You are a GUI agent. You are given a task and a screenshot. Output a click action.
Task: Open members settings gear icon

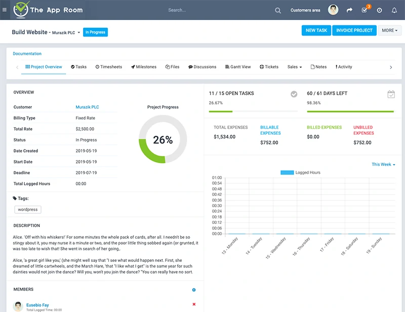pos(194,290)
